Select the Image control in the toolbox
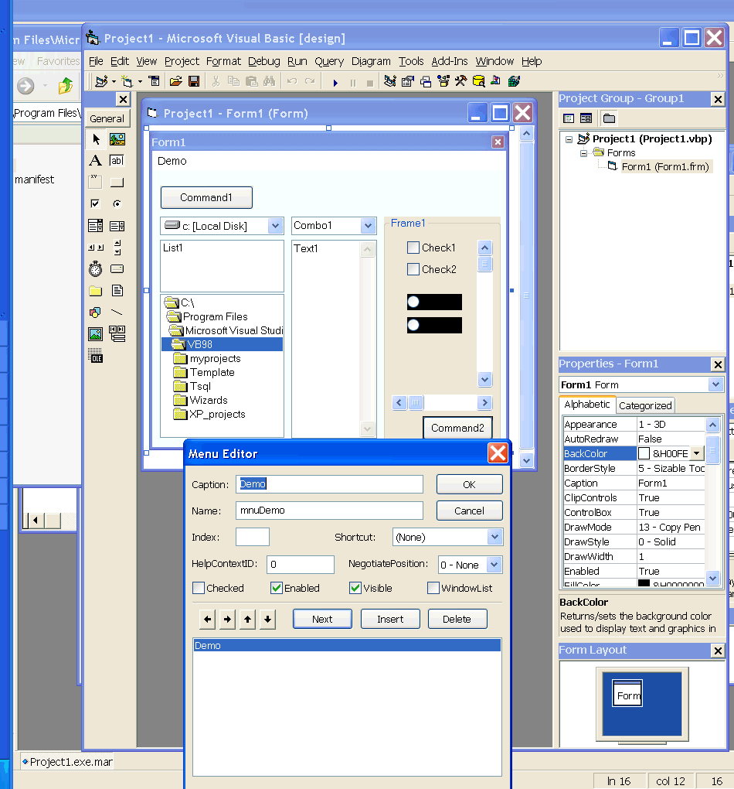The width and height of the screenshot is (734, 789). [x=96, y=333]
